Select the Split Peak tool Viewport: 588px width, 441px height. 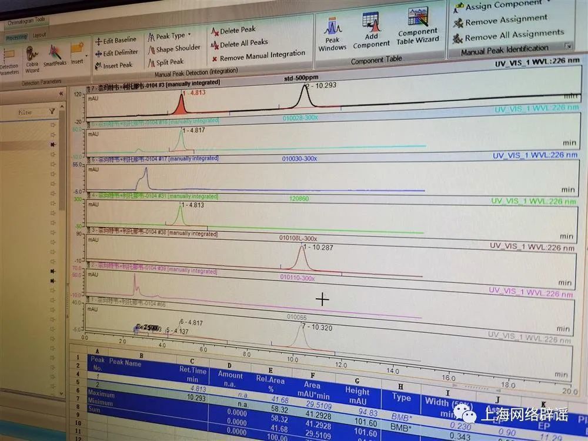click(166, 63)
